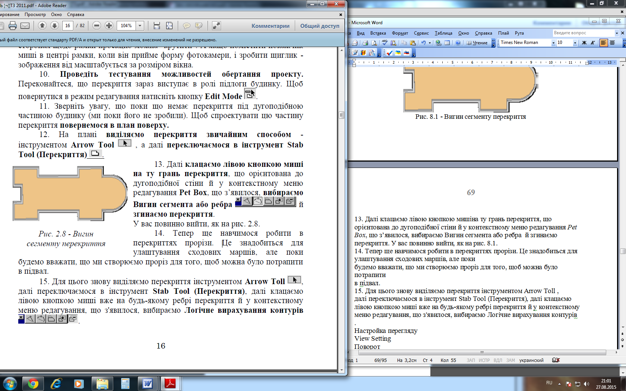Switch Adobe Reader to read mode view
626x391 pixels.
[x=216, y=26]
